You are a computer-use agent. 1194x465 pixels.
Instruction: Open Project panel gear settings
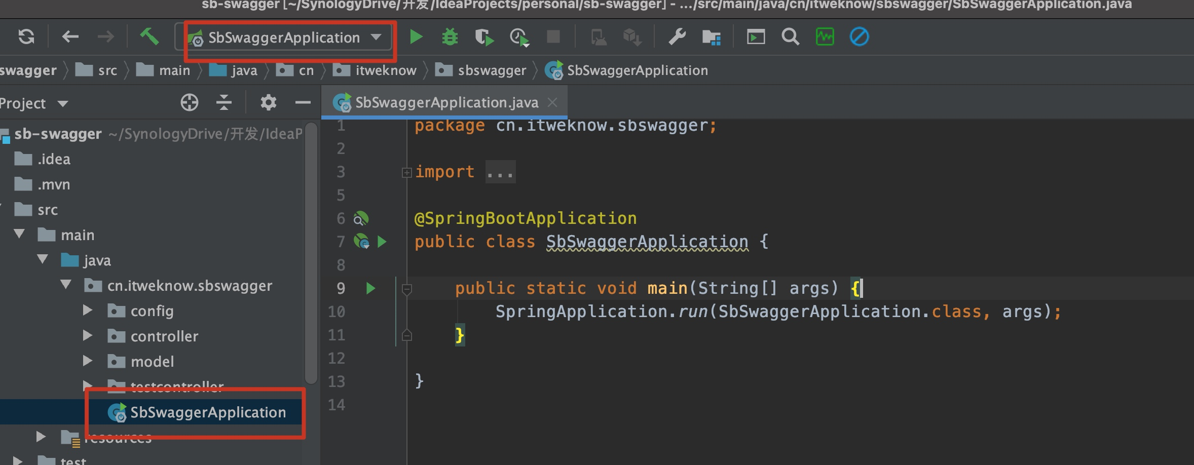268,103
